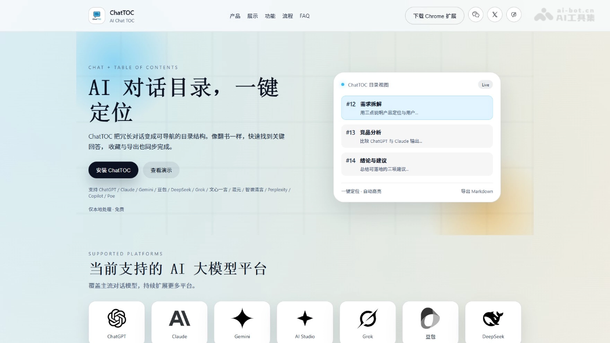Go to the 产品 nav item
Viewport: 610px width, 343px height.
click(x=235, y=16)
